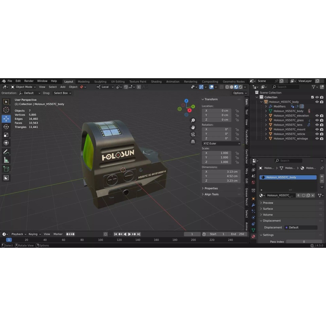Add new material slot plus button
The height and width of the screenshot is (326, 326).
pyautogui.click(x=322, y=176)
